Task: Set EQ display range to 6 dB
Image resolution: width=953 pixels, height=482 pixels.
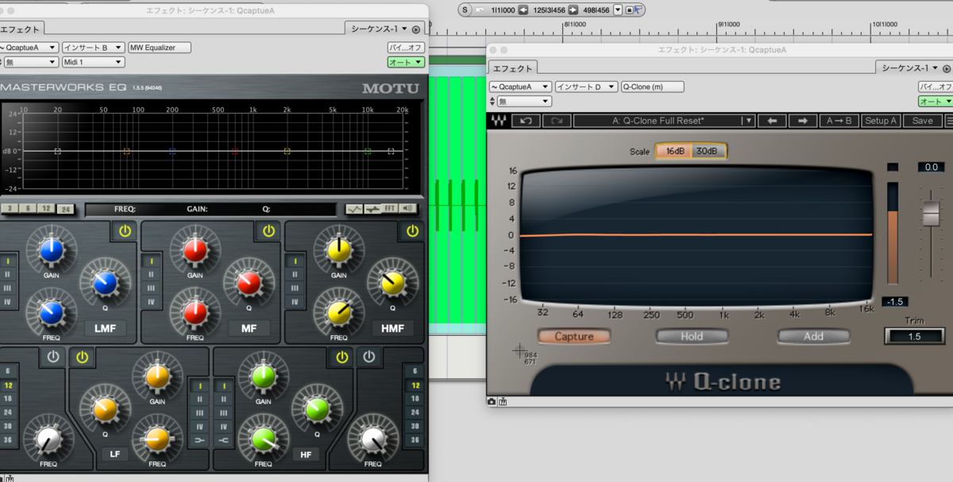Action: point(28,209)
